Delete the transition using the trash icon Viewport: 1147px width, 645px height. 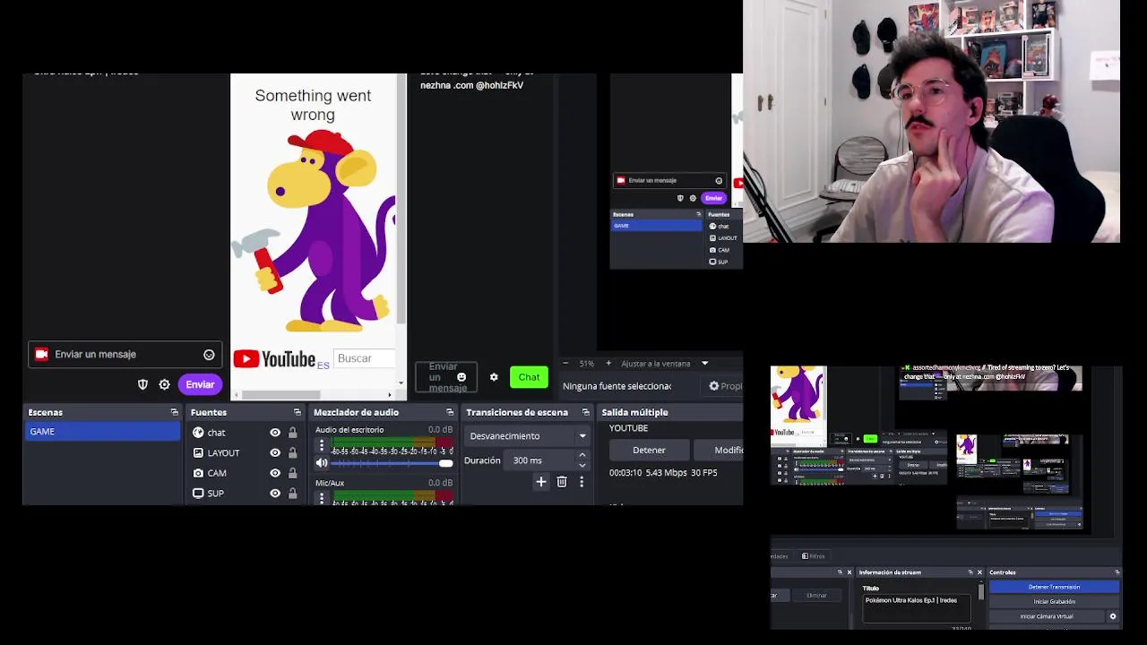tap(562, 482)
